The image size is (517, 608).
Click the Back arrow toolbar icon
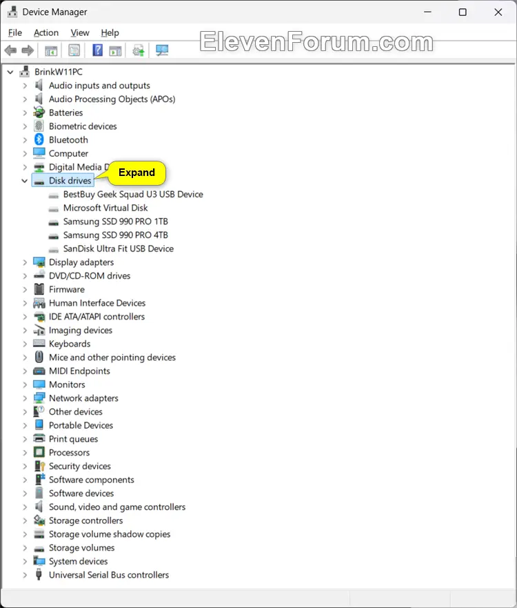[10, 50]
